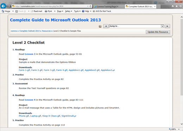Click text 'Review the Test Yourself questions on page 82'
This screenshot has height=131, width=183.
point(44,88)
